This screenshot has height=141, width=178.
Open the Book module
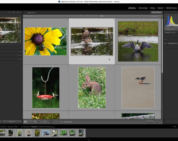(x=160, y=8)
